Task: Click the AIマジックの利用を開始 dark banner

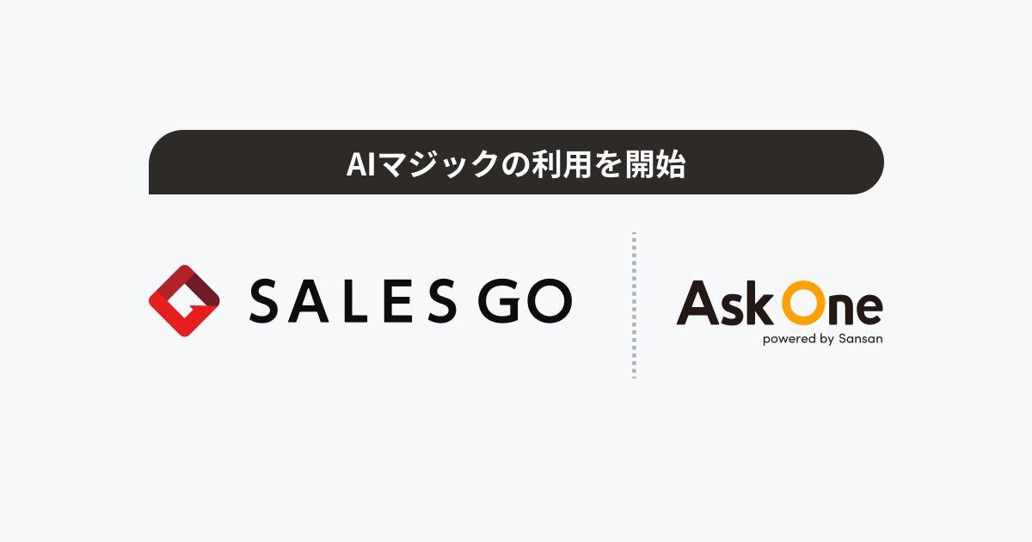Action: click(516, 162)
